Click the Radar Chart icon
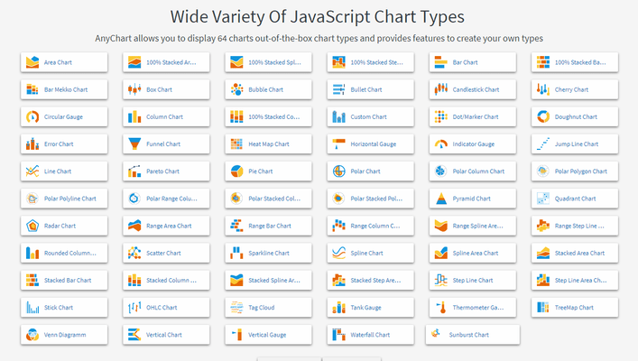 pos(32,226)
